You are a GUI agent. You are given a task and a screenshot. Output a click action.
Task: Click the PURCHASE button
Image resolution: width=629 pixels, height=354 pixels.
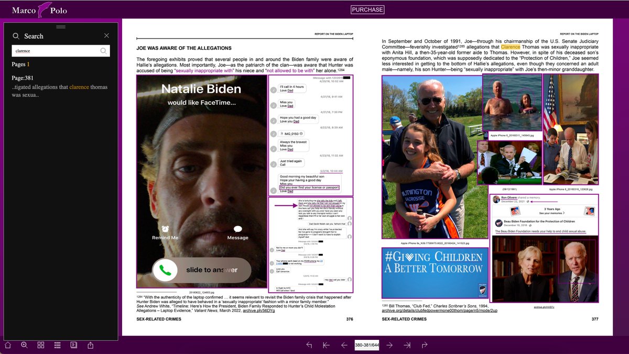point(367,10)
